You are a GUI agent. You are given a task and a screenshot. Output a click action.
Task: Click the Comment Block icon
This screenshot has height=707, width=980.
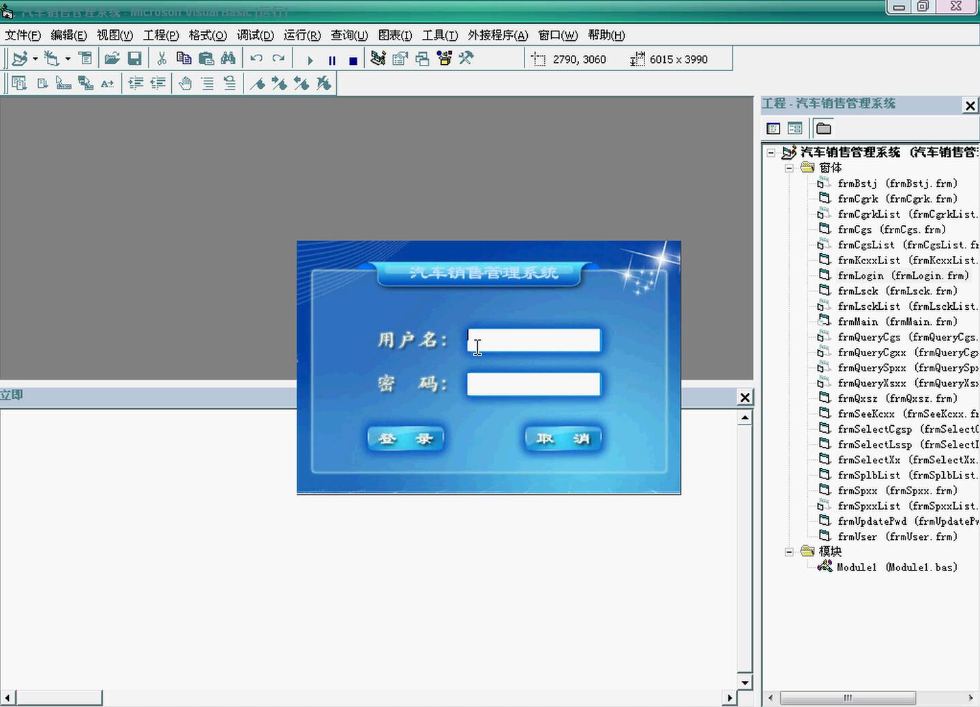click(x=207, y=83)
